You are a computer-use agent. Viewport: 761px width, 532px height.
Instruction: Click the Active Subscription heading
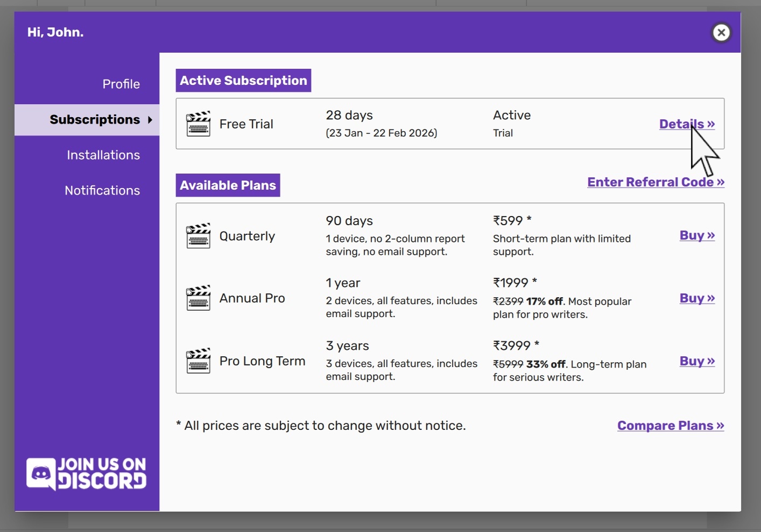243,81
